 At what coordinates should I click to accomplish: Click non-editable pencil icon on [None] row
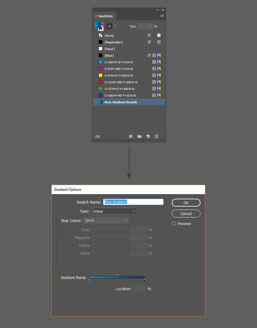[149, 35]
